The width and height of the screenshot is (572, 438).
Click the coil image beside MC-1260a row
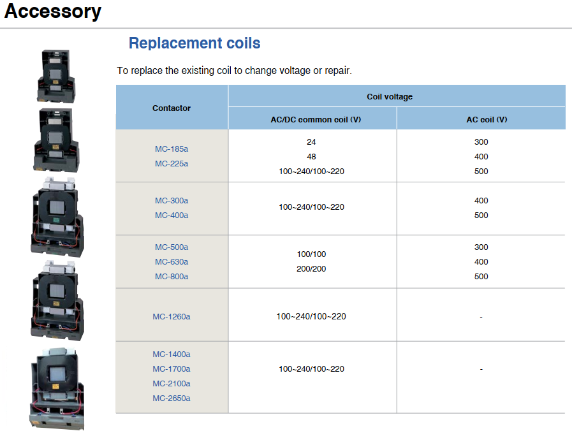click(57, 300)
